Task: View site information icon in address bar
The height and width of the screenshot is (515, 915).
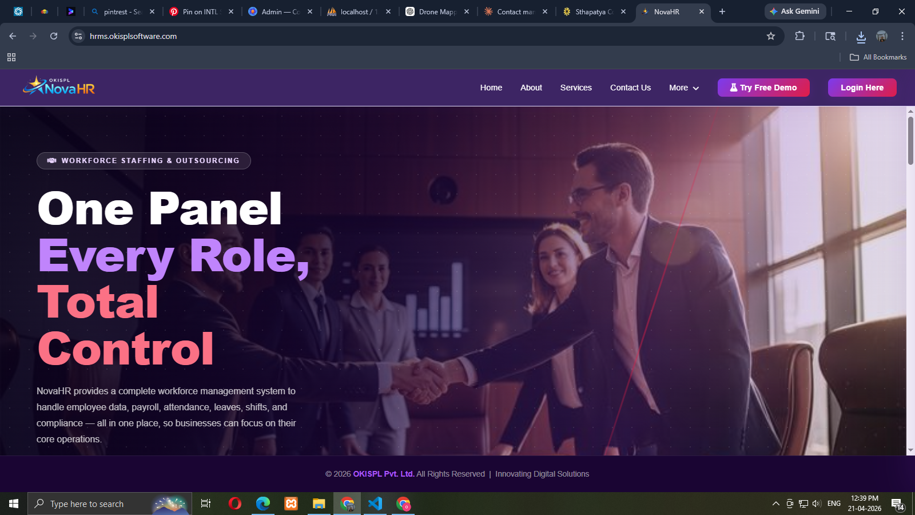Action: pos(78,36)
